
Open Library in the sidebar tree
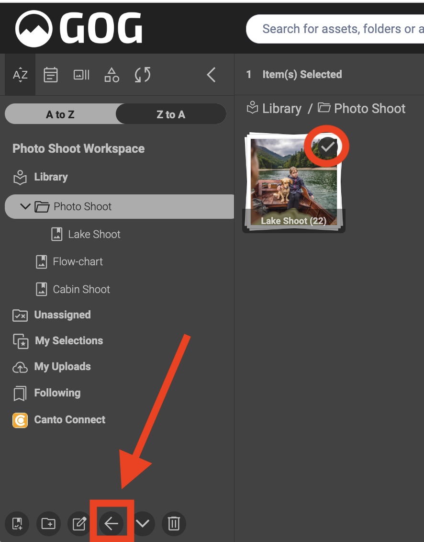(x=51, y=177)
